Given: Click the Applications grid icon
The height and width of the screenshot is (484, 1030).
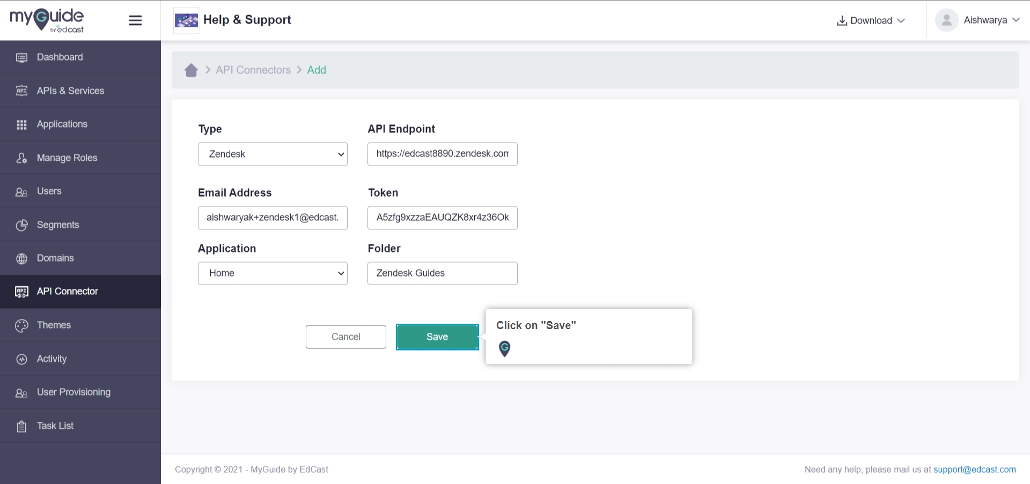Looking at the screenshot, I should (x=21, y=124).
